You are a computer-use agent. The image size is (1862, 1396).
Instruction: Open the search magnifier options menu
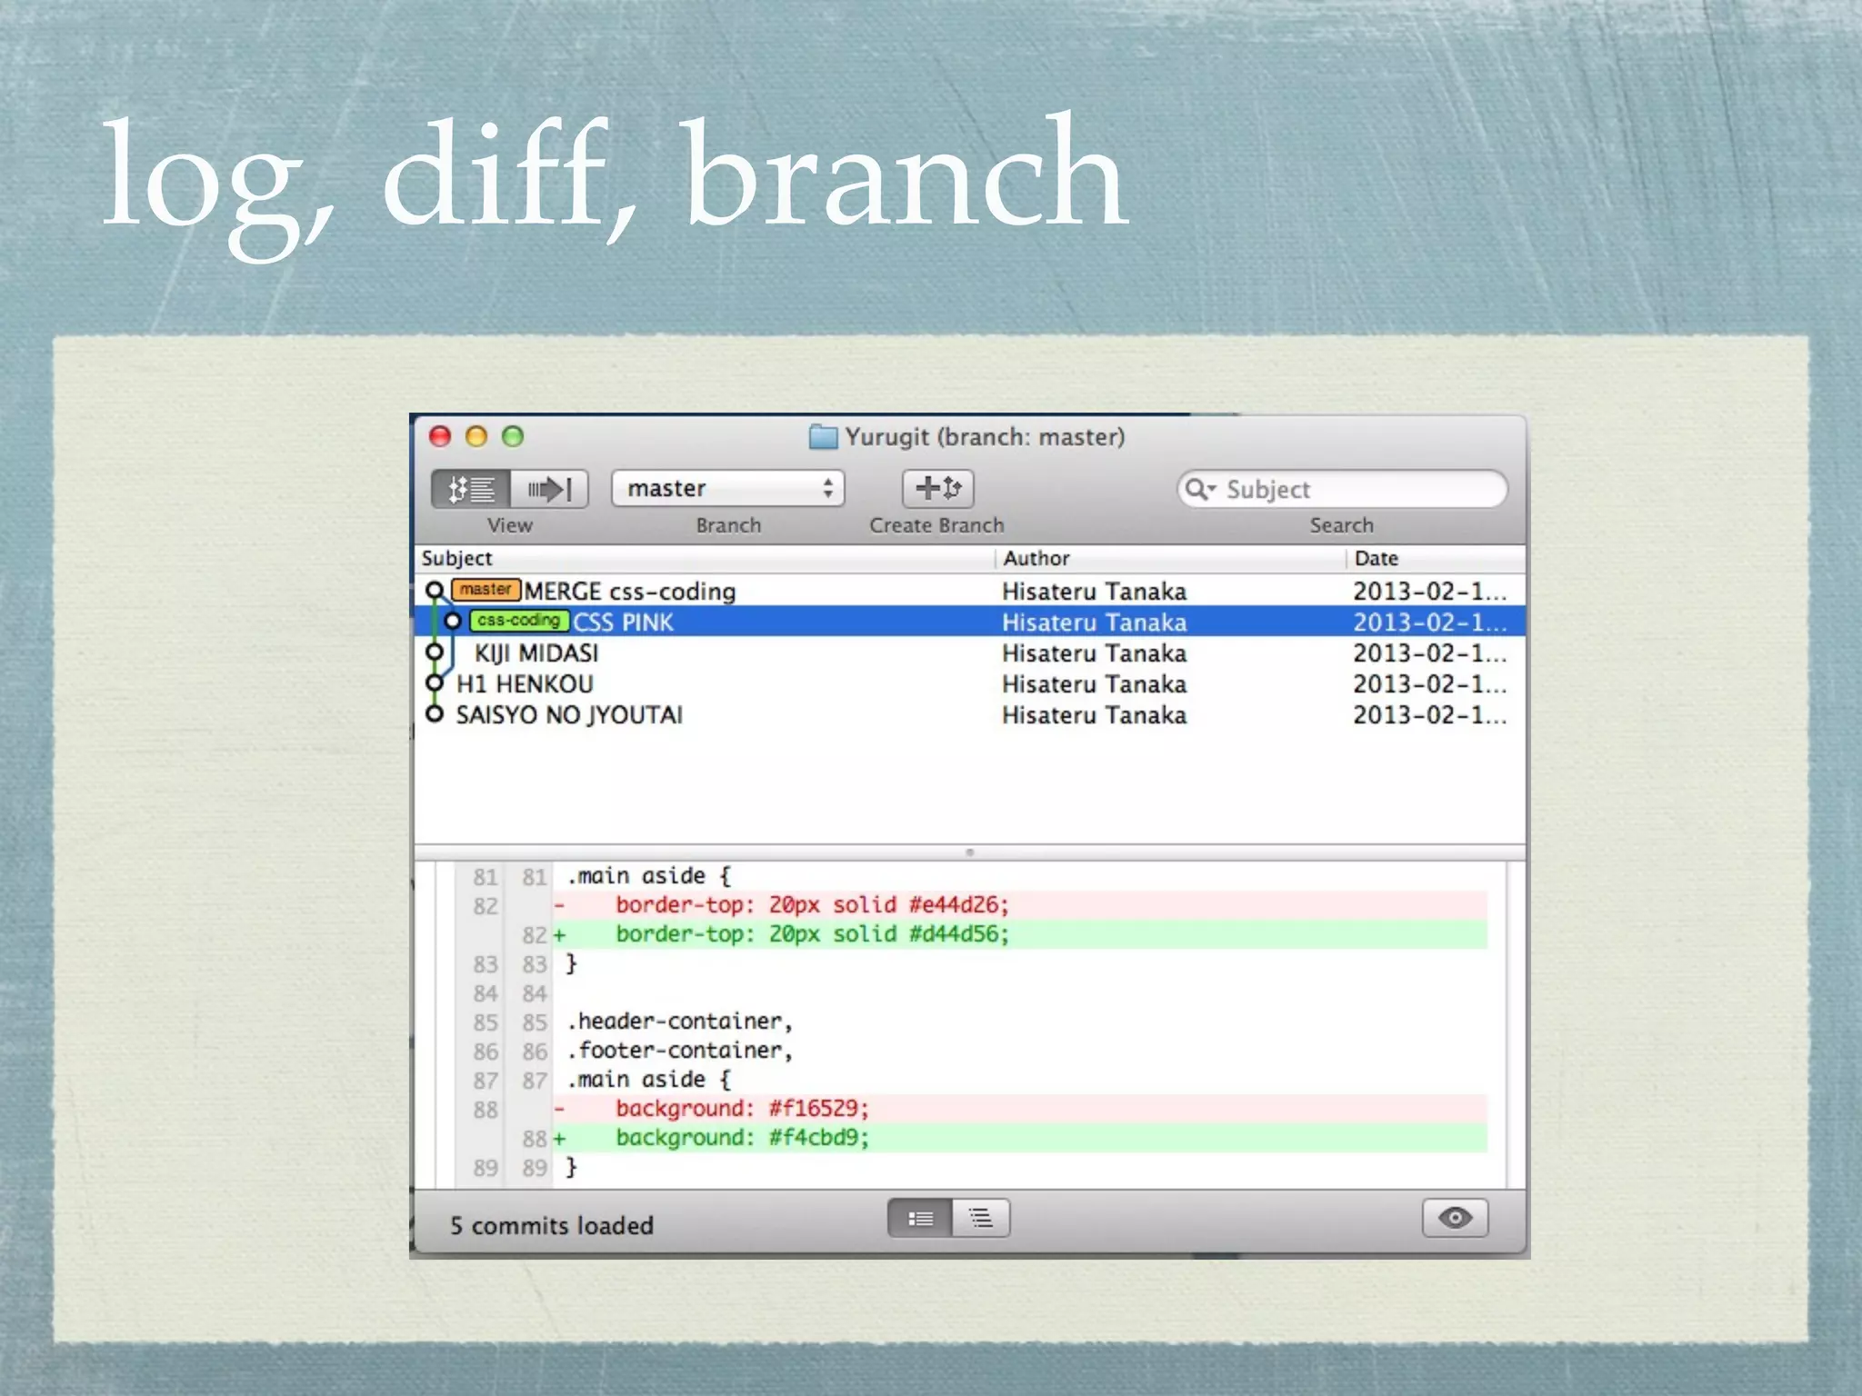pos(1200,489)
